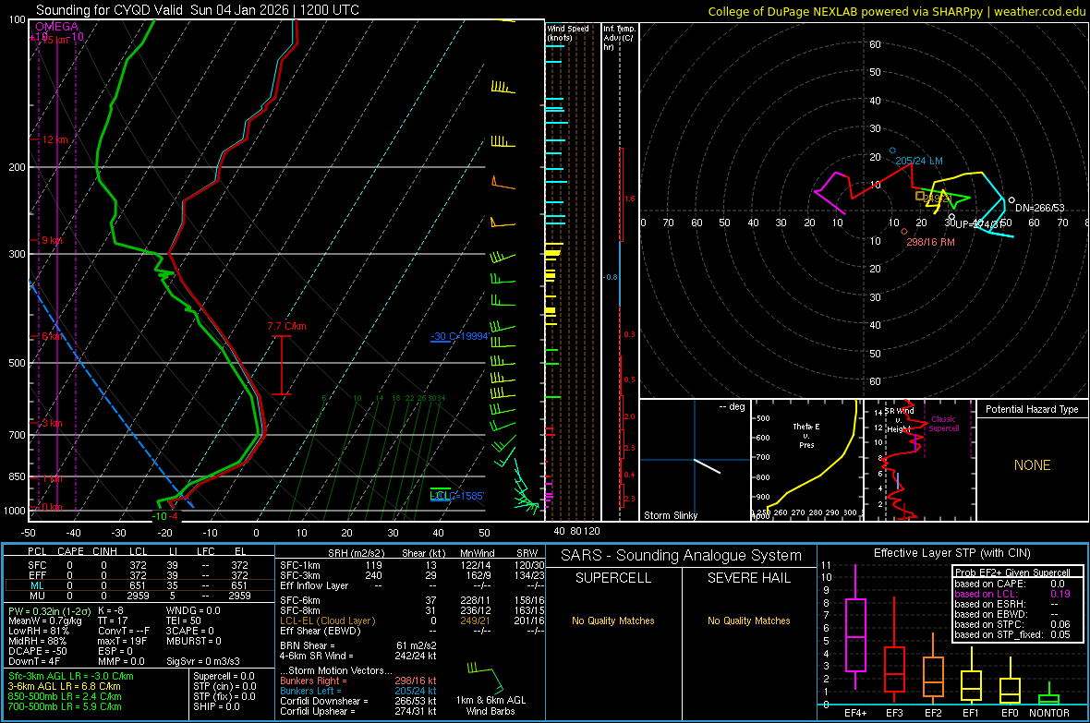Click the SARS - Sounding Analogue System title
Viewport: 1090px width, 723px height.
[681, 556]
